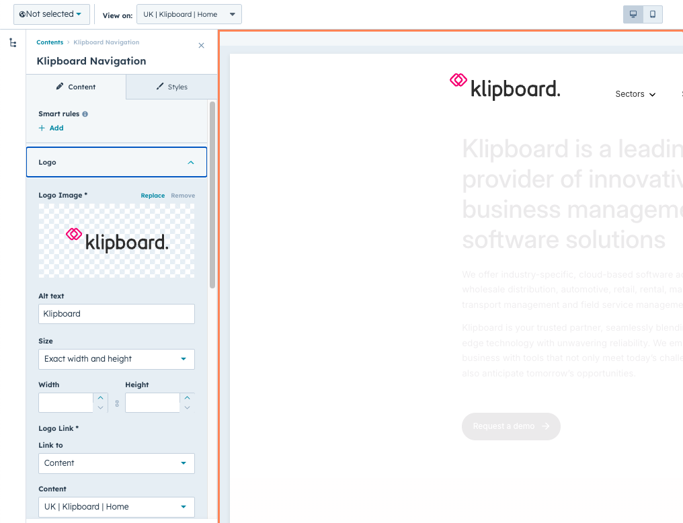The image size is (683, 523).
Task: Show Smart rules info tooltip
Action: pyautogui.click(x=85, y=114)
